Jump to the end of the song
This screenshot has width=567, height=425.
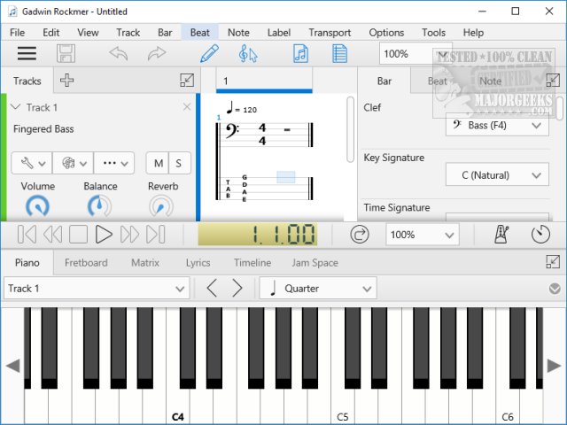156,234
